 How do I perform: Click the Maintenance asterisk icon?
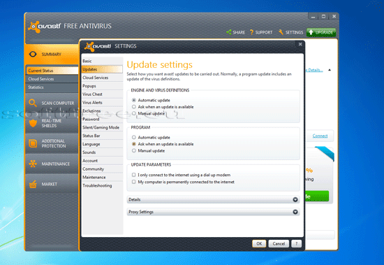(x=33, y=164)
